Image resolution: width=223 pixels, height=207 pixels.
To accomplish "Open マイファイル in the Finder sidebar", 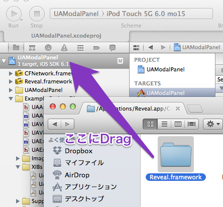I will pos(78,163).
